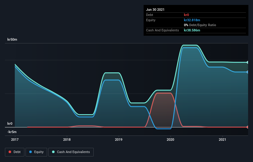Click the -kr5m y-axis label
The width and height of the screenshot is (253, 162).
point(12,132)
